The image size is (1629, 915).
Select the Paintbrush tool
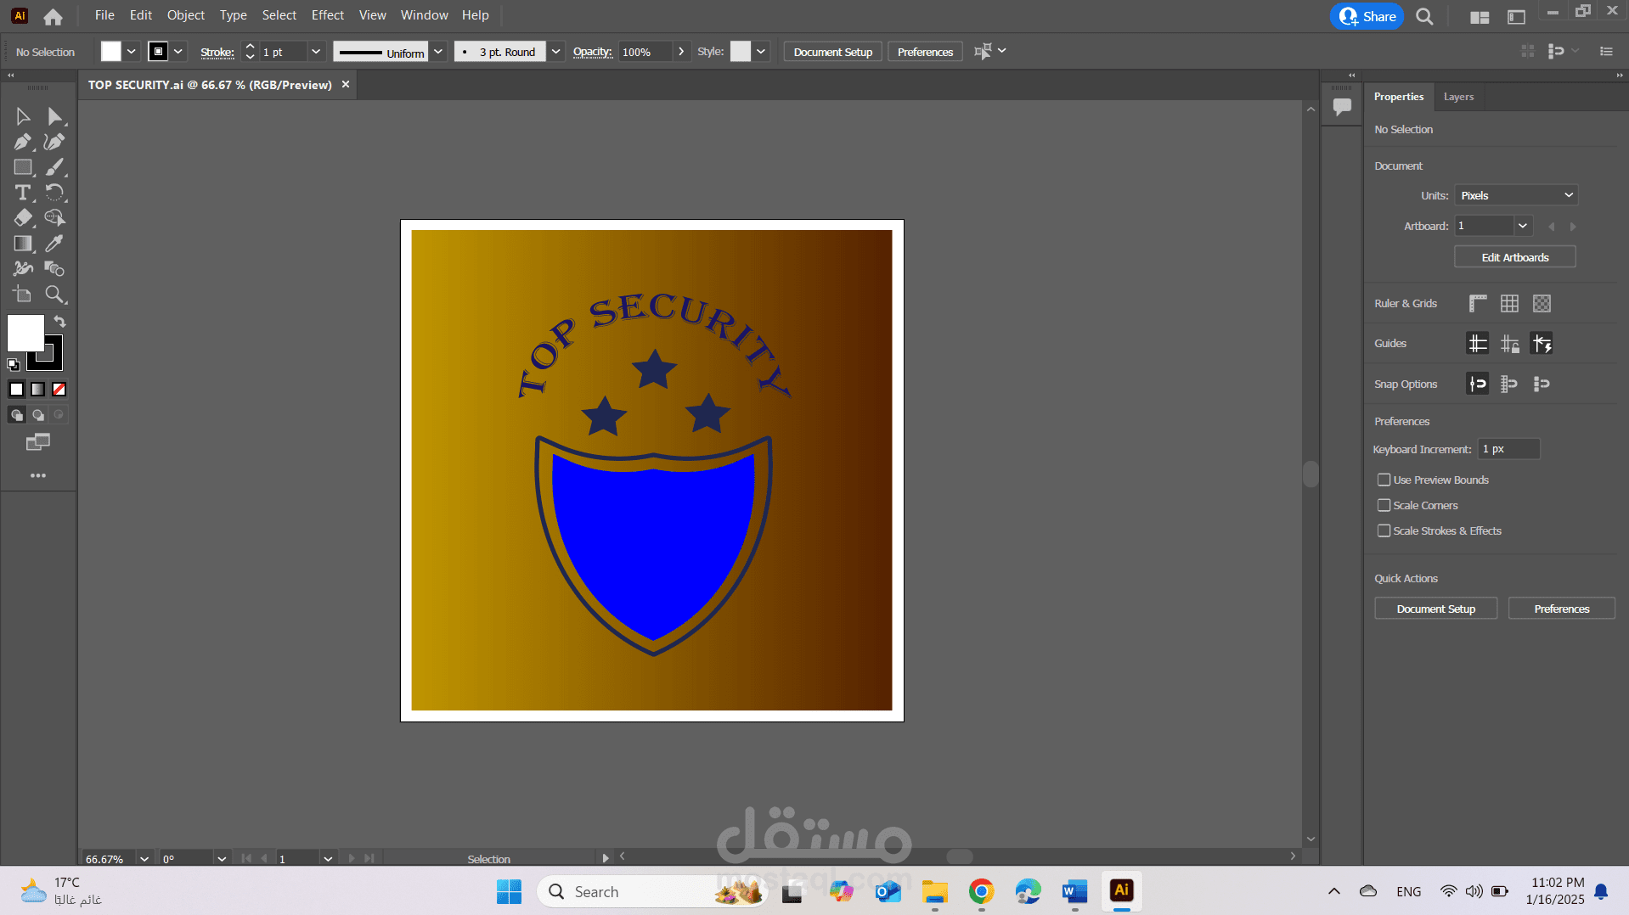(x=55, y=167)
